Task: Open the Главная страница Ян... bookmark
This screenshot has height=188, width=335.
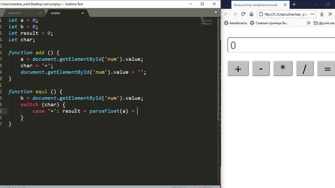Action: pyautogui.click(x=269, y=23)
